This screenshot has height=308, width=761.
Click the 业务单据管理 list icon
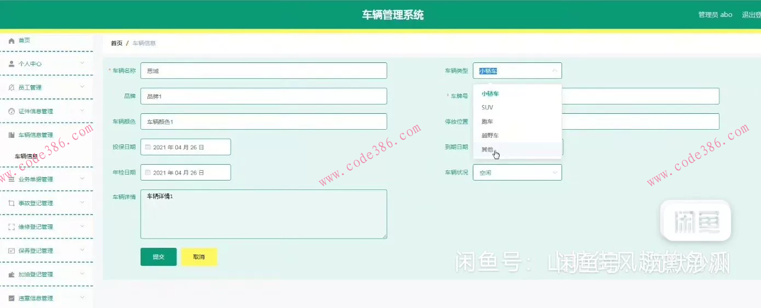pos(12,179)
